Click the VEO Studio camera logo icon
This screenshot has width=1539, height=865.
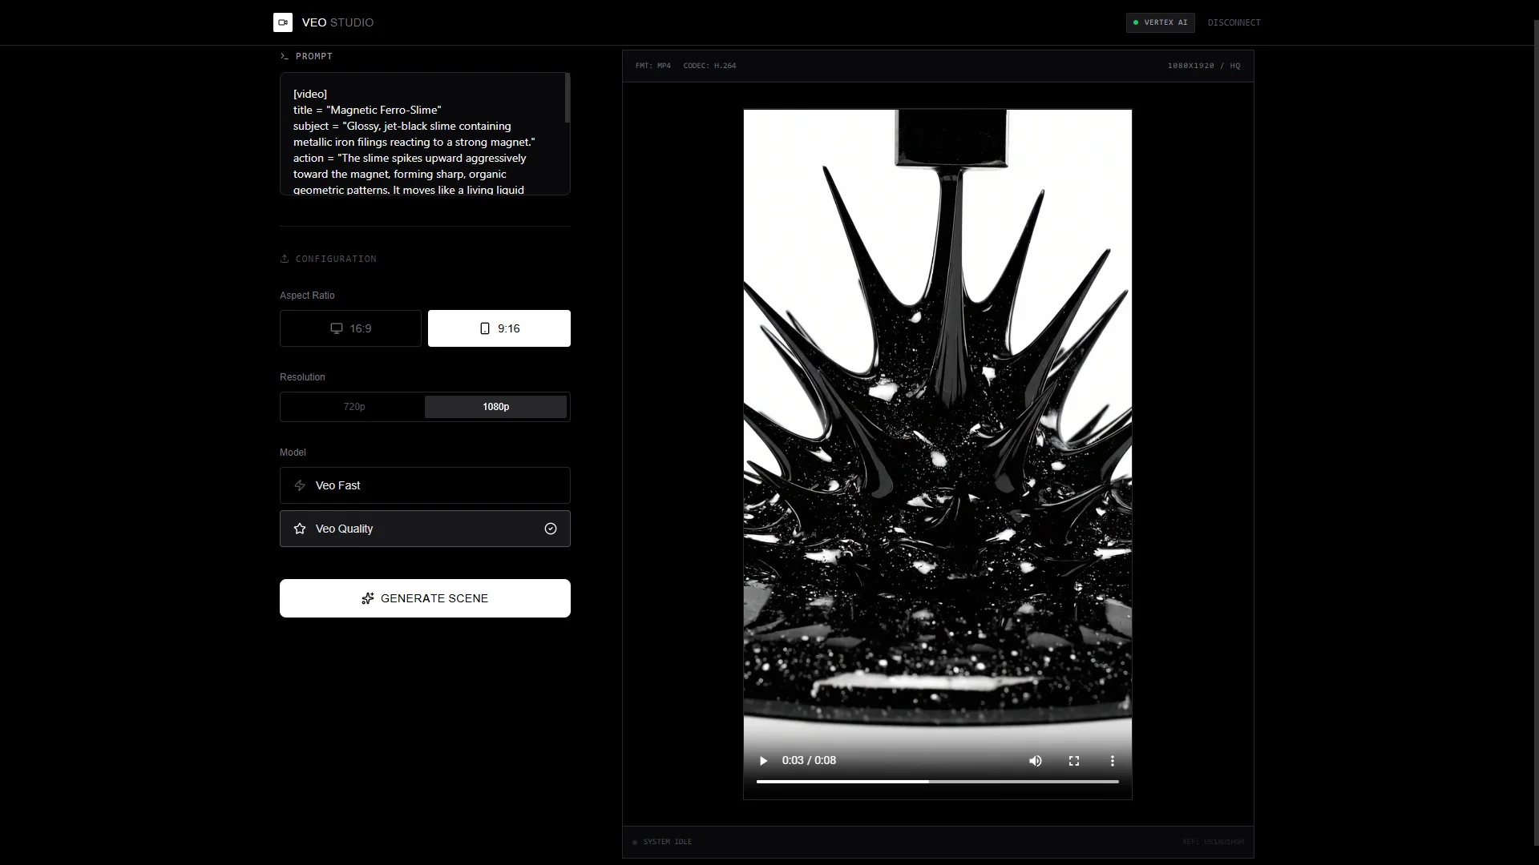pyautogui.click(x=283, y=22)
